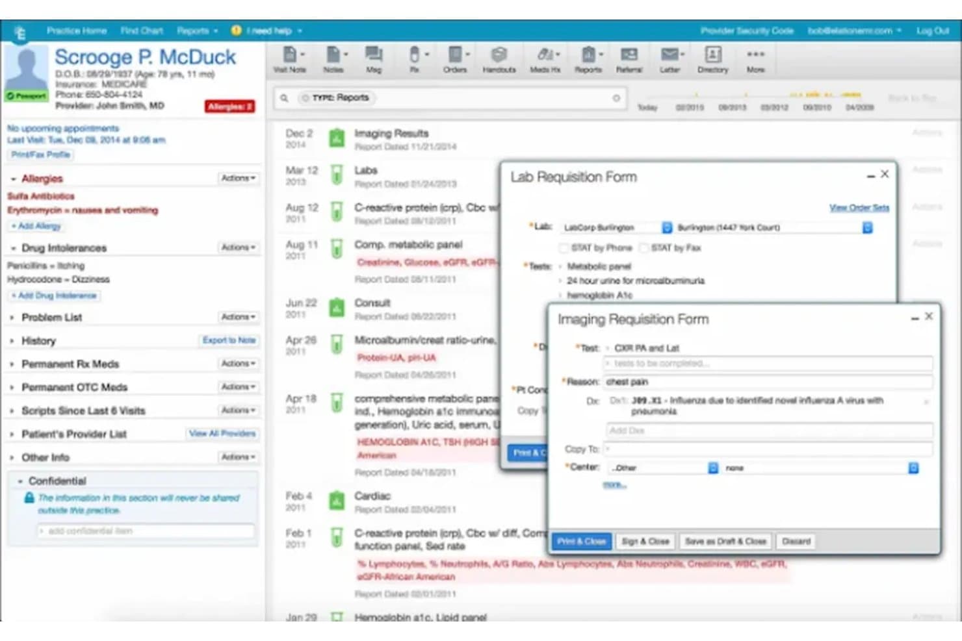The width and height of the screenshot is (962, 641).
Task: Open the Msg toolbar icon
Action: point(374,59)
